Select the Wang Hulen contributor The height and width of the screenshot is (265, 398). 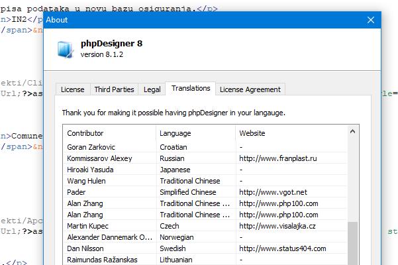click(x=86, y=181)
